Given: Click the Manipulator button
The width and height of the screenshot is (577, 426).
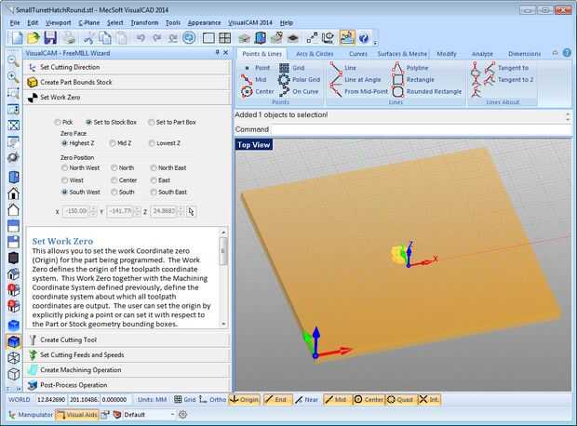Looking at the screenshot, I should [x=31, y=415].
